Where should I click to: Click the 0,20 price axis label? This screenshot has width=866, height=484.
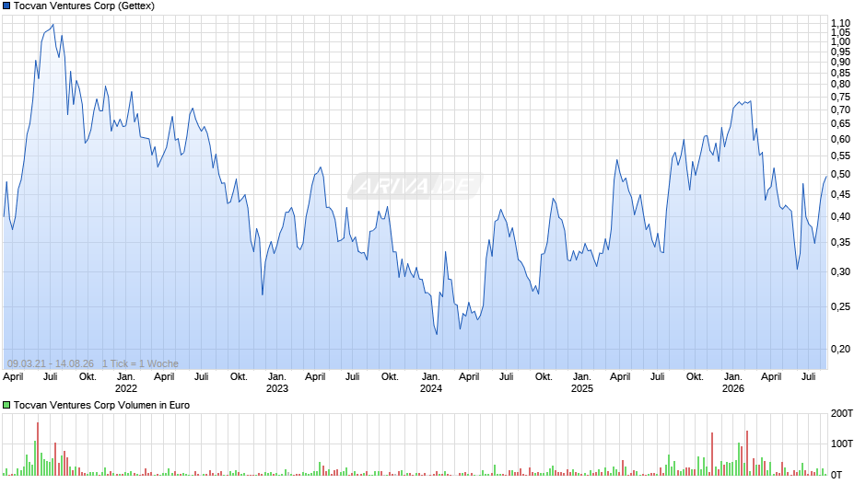tap(840, 349)
